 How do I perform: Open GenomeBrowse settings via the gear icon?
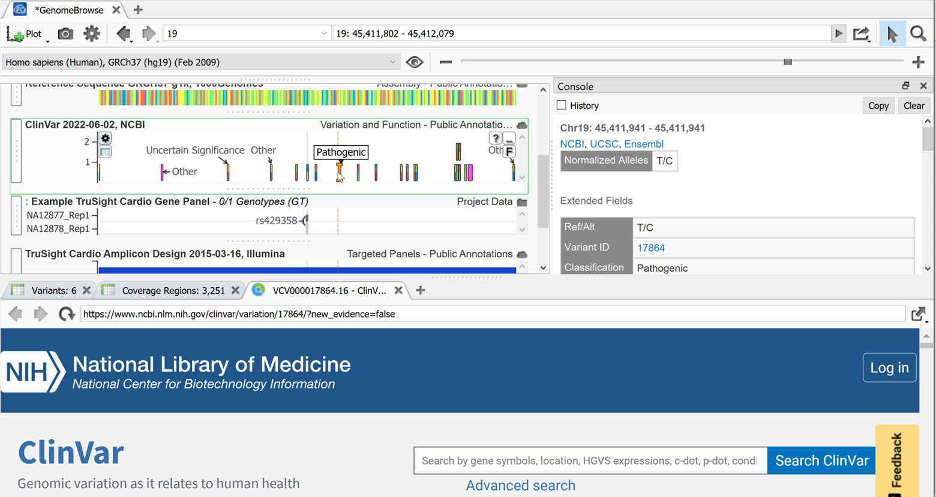click(x=91, y=34)
